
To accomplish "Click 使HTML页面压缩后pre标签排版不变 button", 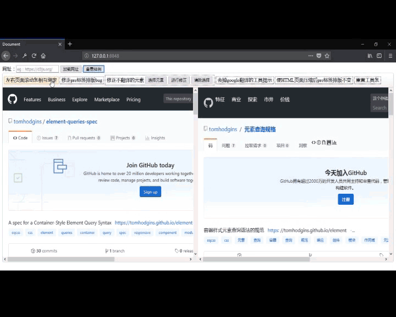I will [313, 80].
